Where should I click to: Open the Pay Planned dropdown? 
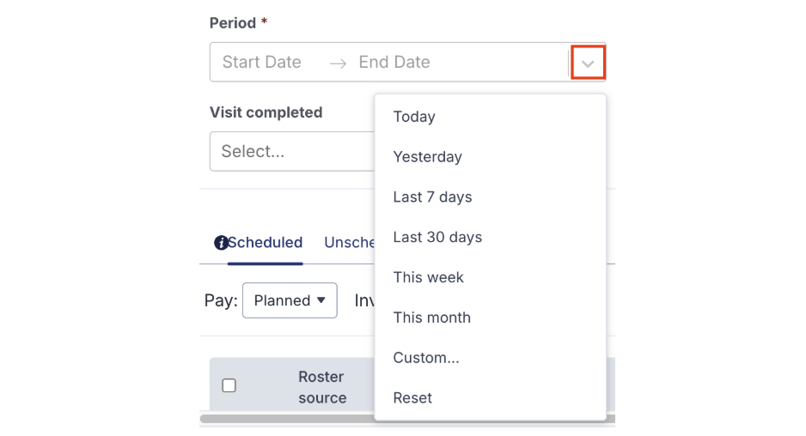[x=290, y=300]
